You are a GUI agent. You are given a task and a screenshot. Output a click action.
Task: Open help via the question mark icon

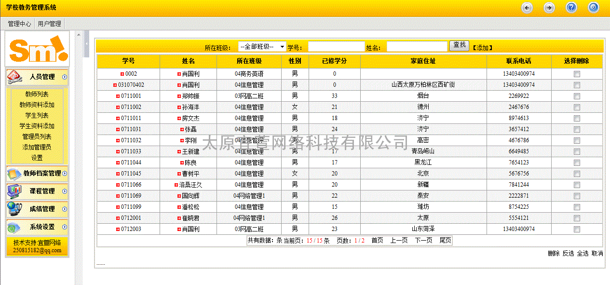point(571,7)
